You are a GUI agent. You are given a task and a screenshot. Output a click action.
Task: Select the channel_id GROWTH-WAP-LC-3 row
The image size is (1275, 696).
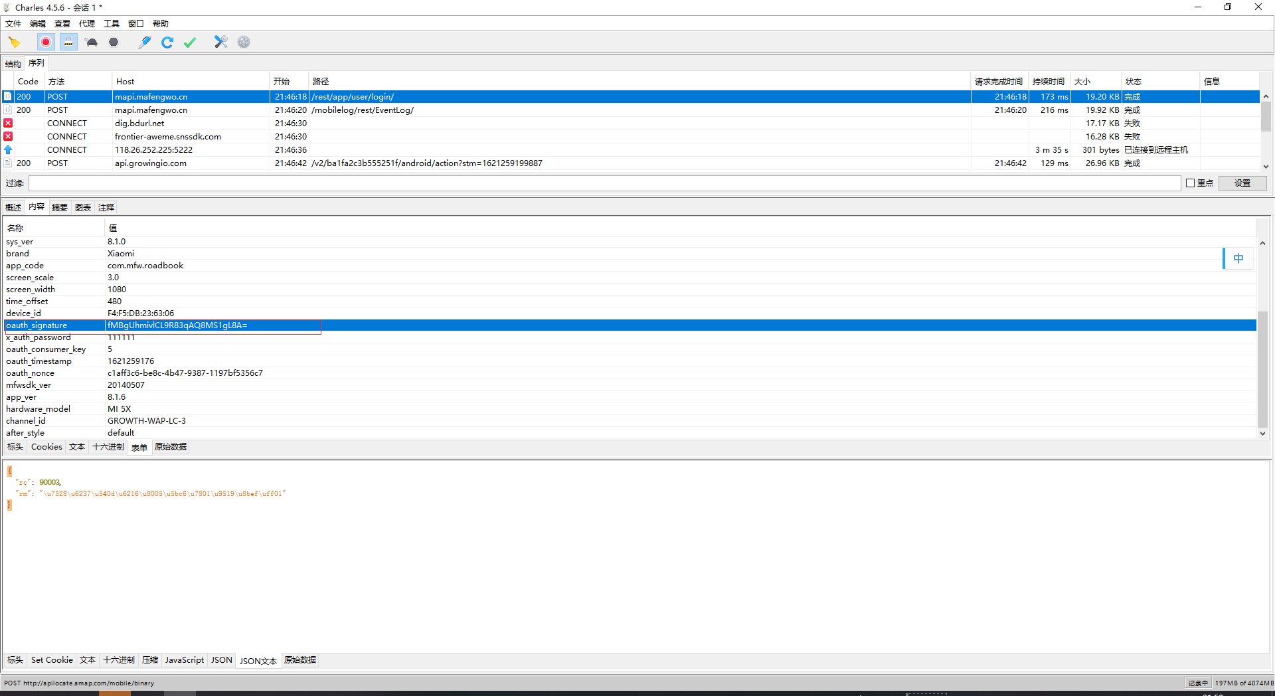click(630, 421)
